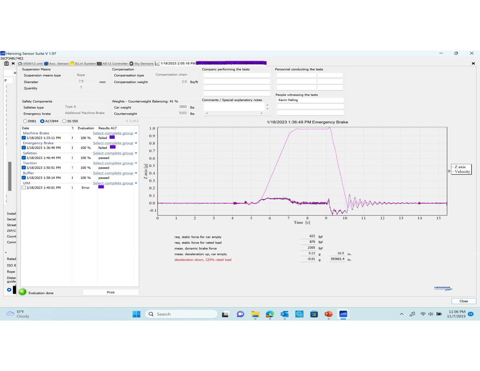The width and height of the screenshot is (480, 371).
Task: Check the 1:40:01 PM UIM test
Action: [24, 187]
